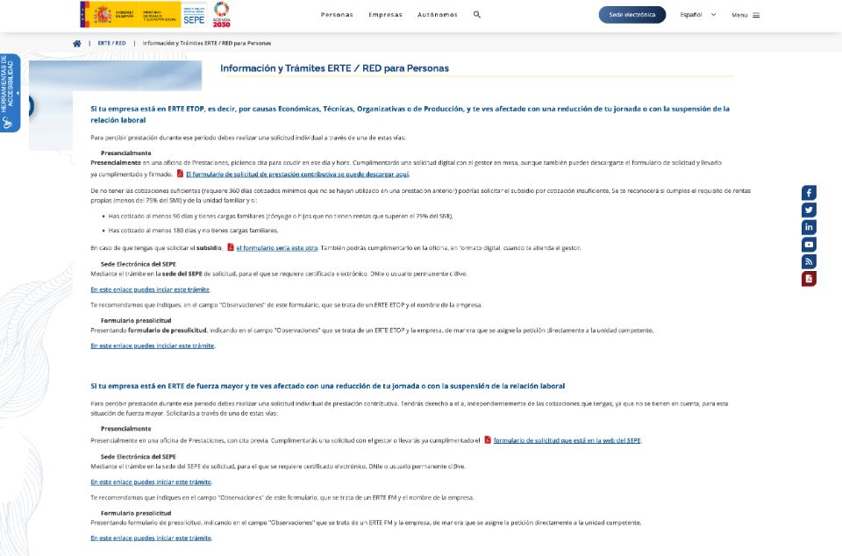Go home via the breadcrumb house icon
This screenshot has height=556, width=842.
77,43
